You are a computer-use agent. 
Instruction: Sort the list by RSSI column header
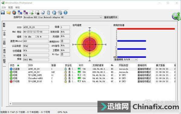pyautogui.click(x=81, y=65)
